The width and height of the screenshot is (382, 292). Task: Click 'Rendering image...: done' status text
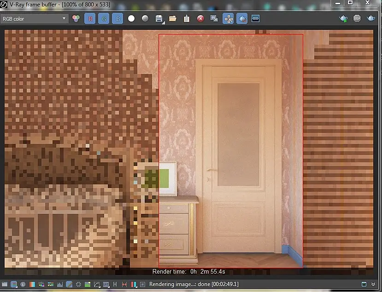[194, 284]
